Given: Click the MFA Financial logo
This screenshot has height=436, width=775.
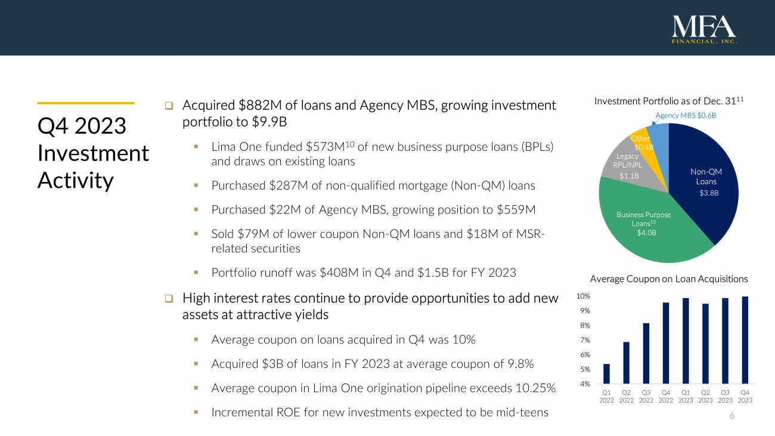Looking at the screenshot, I should pyautogui.click(x=704, y=29).
